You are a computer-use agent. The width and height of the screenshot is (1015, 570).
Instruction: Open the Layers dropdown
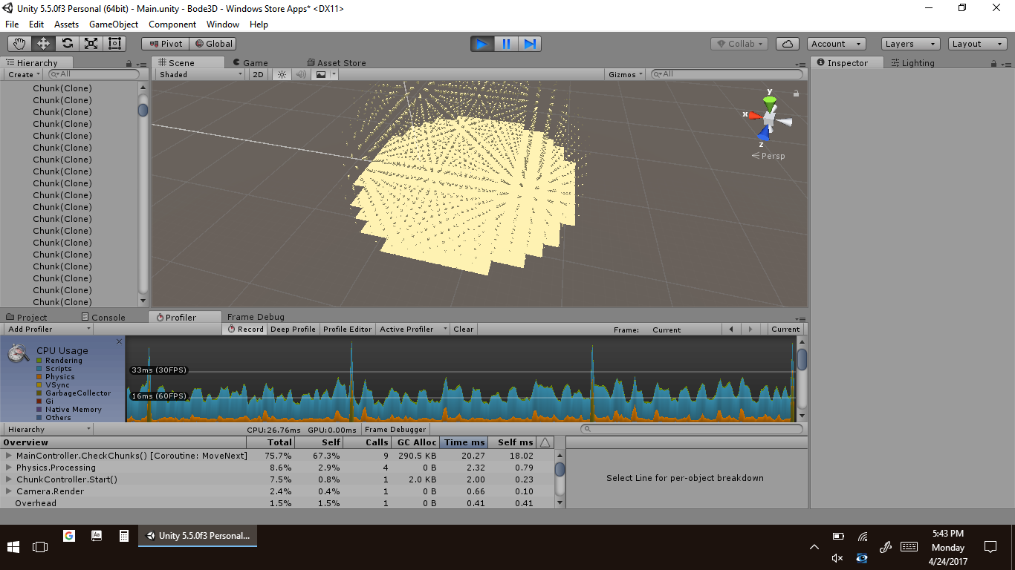coord(911,44)
